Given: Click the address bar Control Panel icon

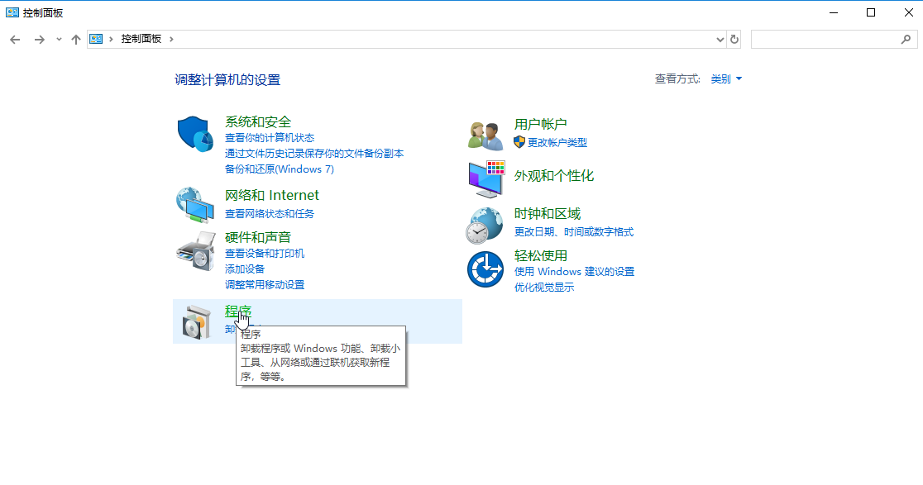Looking at the screenshot, I should coord(96,39).
